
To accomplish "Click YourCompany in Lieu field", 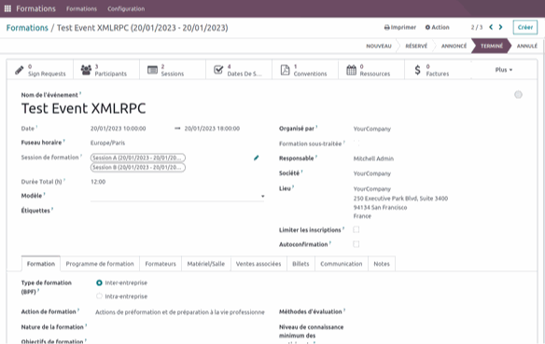I will pos(372,189).
